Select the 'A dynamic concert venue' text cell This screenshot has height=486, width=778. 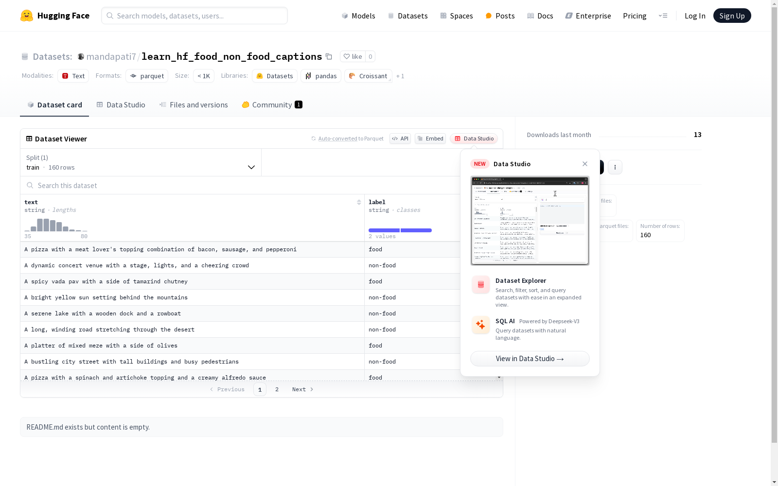192,265
